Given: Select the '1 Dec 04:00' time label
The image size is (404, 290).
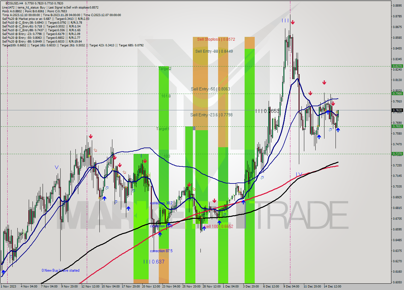Looking at the screenshot, I should tap(231, 287).
